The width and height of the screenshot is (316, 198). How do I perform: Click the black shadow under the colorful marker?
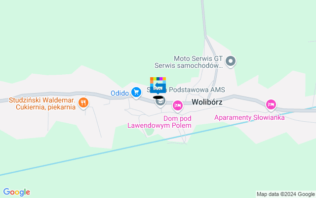(x=158, y=98)
